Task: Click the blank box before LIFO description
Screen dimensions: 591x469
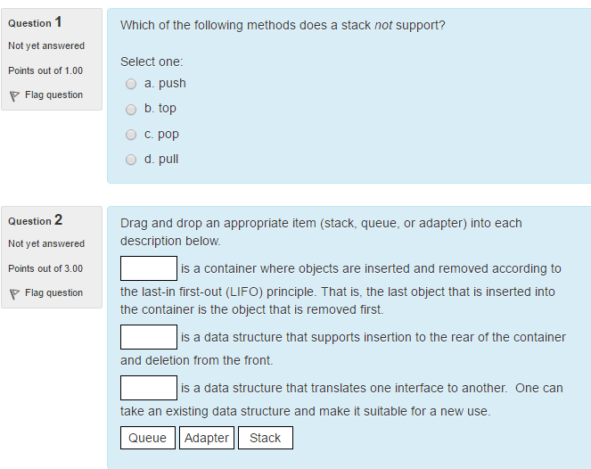Action: [x=149, y=268]
